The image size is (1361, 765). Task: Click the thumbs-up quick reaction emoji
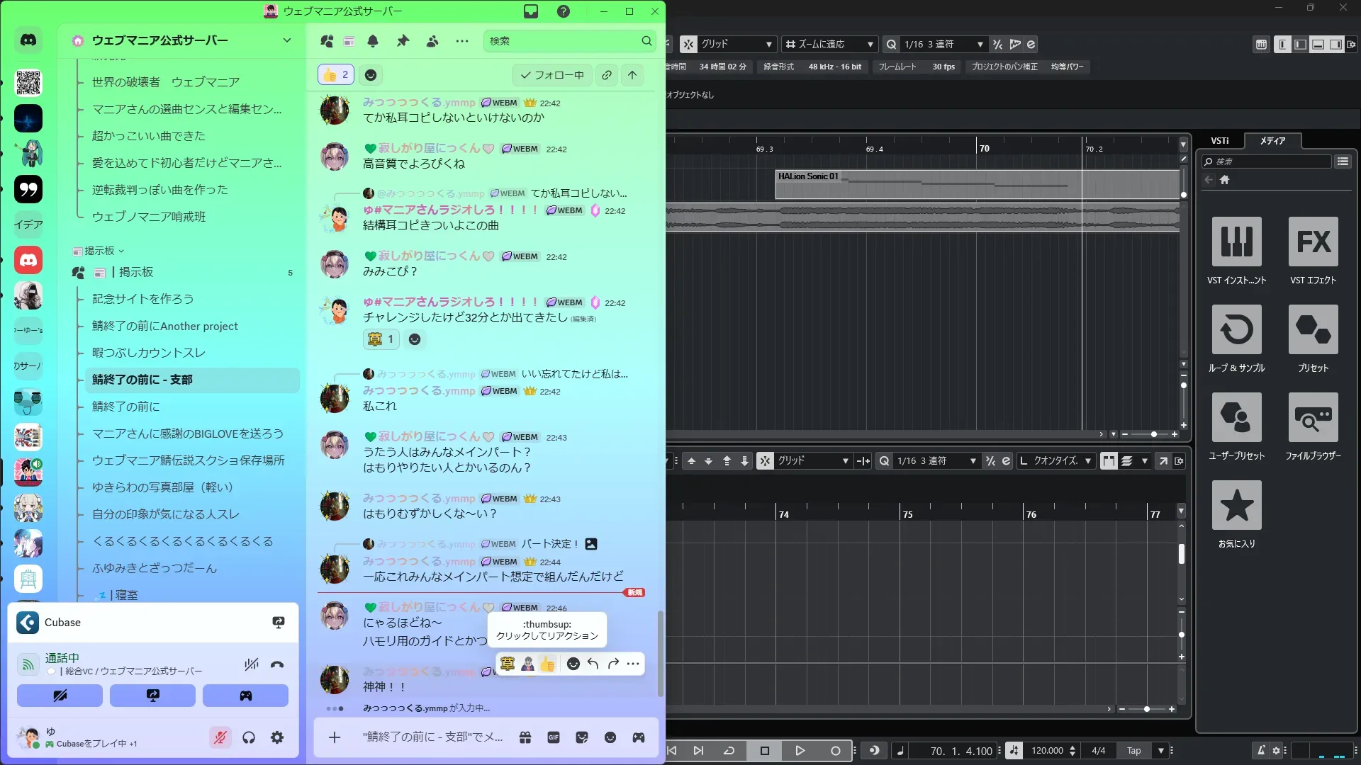pos(547,664)
